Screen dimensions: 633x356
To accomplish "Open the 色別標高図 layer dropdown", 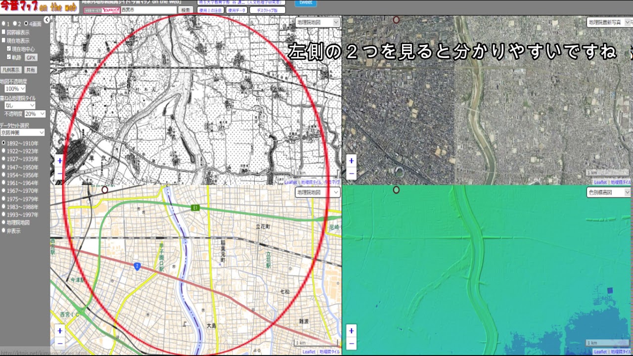I will 609,192.
